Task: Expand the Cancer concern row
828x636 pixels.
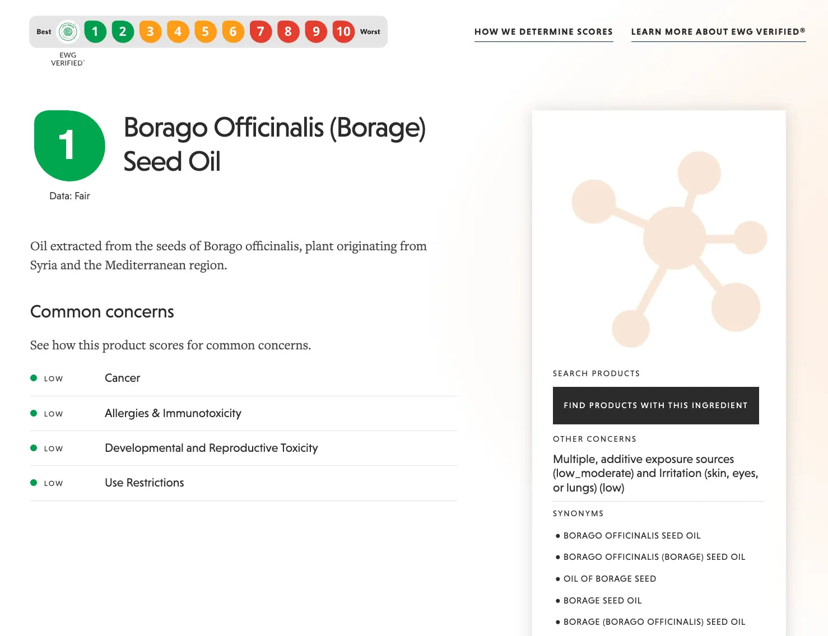Action: pos(244,378)
